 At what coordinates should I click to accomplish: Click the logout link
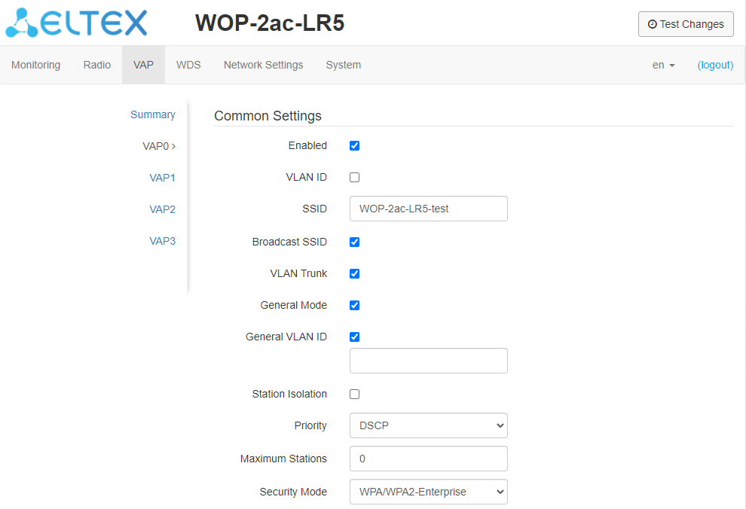tap(715, 65)
